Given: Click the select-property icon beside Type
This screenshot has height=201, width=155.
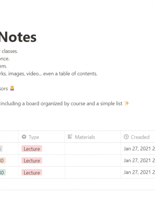Looking at the screenshot, I should (x=24, y=137).
